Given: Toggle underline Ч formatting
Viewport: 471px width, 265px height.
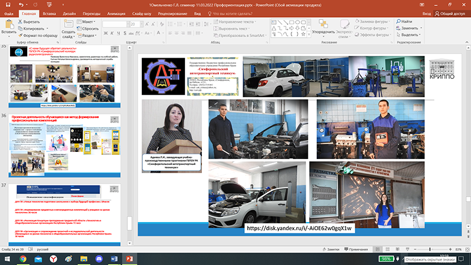Looking at the screenshot, I should tap(118, 33).
